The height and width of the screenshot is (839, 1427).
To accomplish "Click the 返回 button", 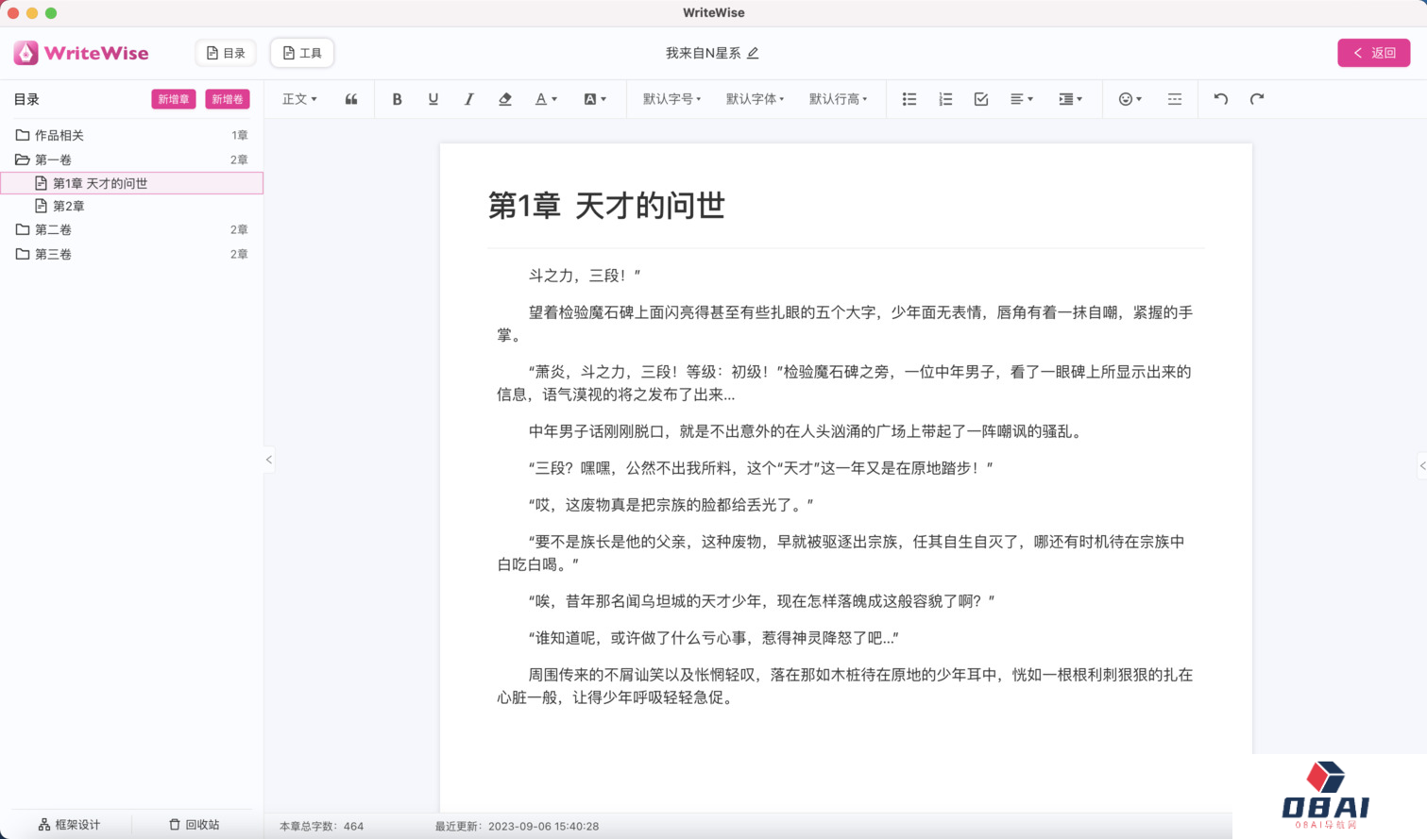I will point(1374,53).
